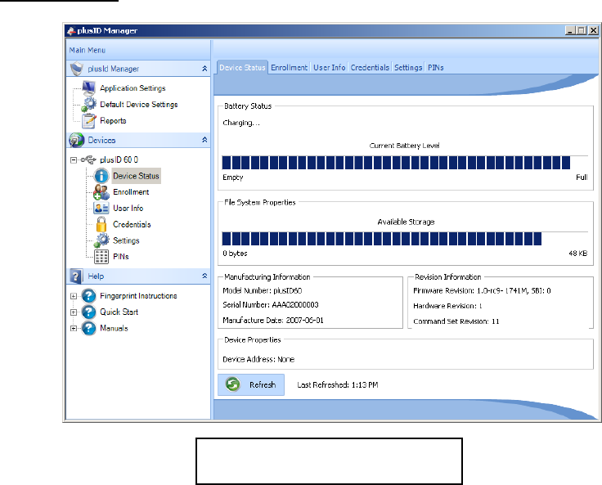Click the User Info card icon

click(x=101, y=208)
